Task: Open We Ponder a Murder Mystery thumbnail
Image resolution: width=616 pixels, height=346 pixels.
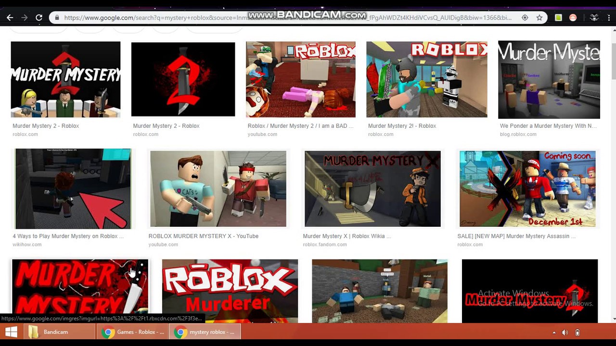Action: [x=549, y=80]
